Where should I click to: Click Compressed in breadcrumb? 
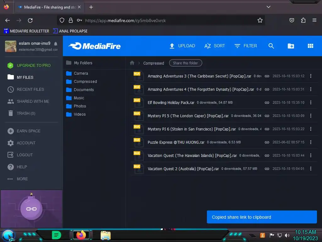tap(153, 63)
